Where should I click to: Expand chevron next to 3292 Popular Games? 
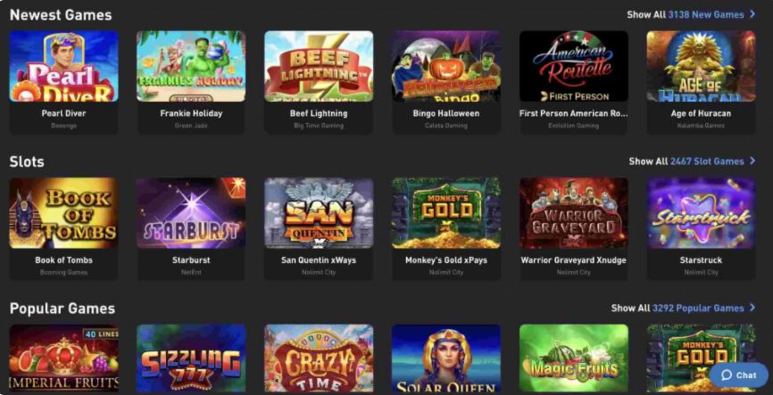752,308
